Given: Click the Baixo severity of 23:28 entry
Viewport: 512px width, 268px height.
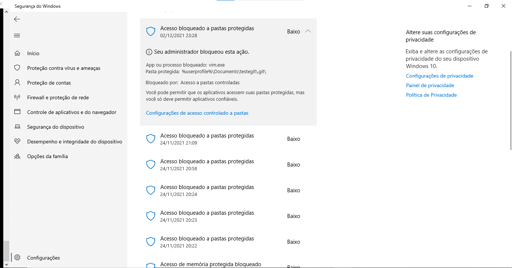Looking at the screenshot, I should pos(294,32).
